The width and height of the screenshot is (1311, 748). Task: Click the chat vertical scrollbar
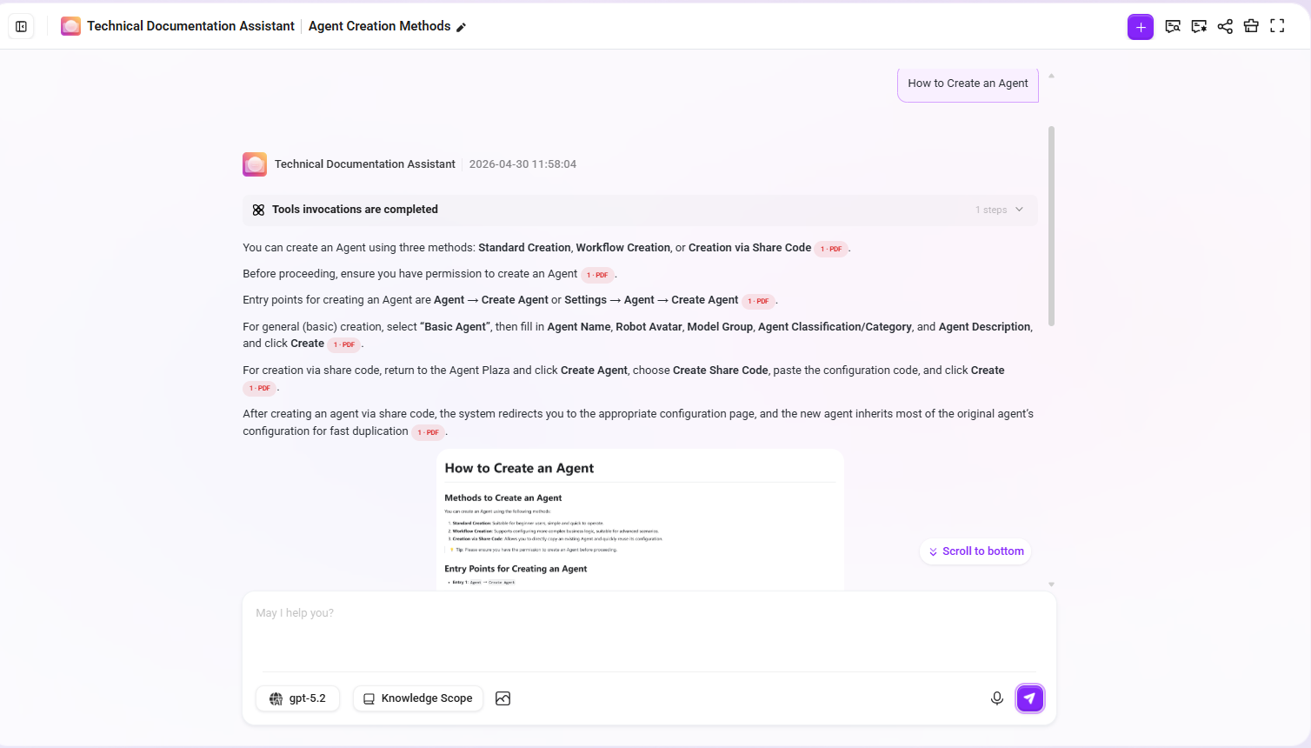1051,226
